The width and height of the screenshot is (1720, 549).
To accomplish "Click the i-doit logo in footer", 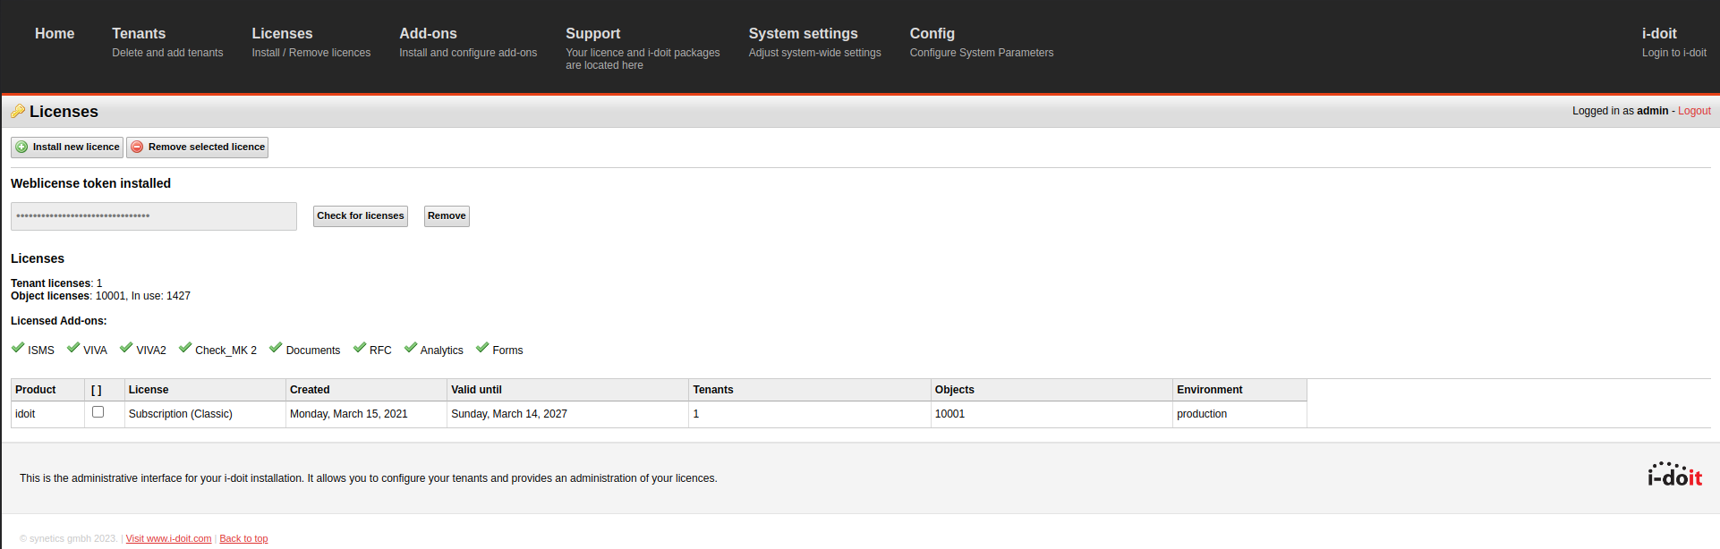I will click(1674, 475).
